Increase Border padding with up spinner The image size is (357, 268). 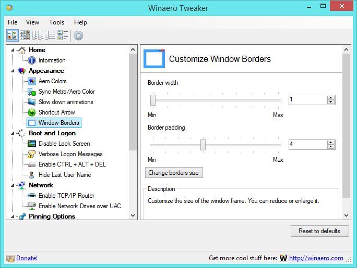point(330,142)
